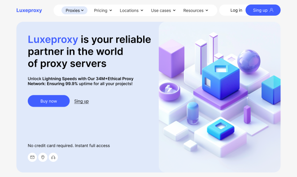Expand the Resources chevron arrow
Viewport: 297px width, 177px height.
(207, 10)
